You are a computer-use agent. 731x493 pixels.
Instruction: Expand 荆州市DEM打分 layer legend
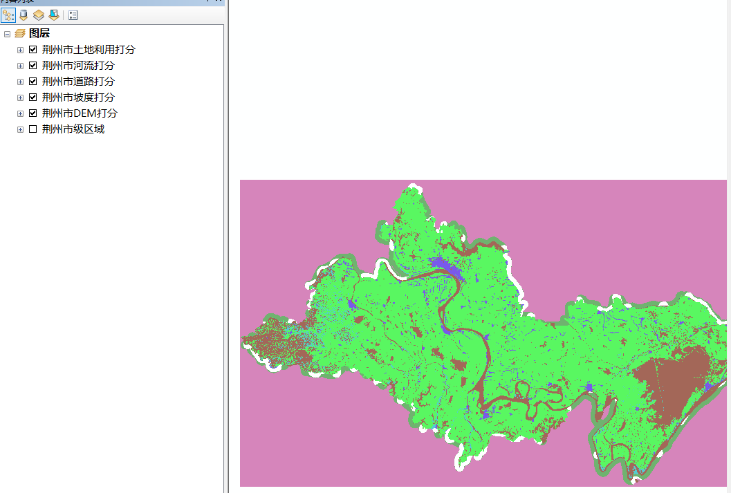(x=20, y=113)
